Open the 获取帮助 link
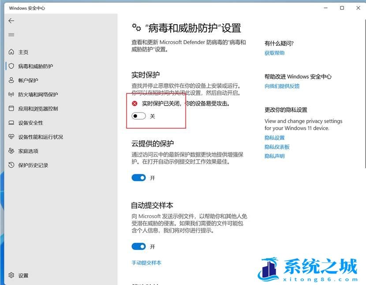 (275, 53)
